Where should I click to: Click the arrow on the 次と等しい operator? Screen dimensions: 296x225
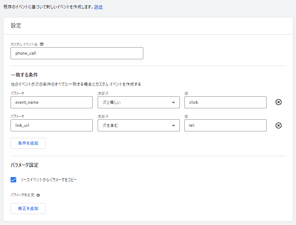[x=173, y=103]
